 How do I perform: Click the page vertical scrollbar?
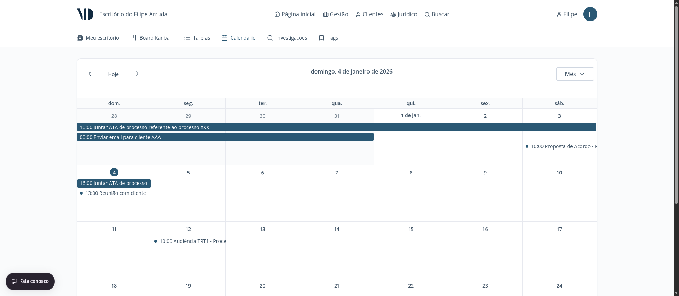(x=676, y=106)
